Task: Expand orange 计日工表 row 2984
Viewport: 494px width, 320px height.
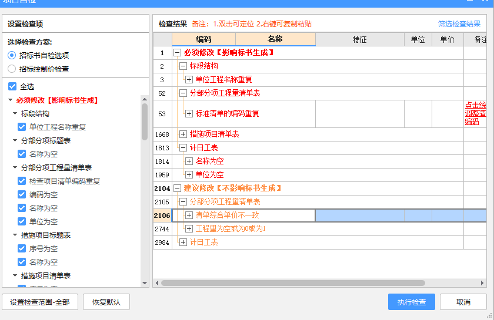Action: [x=183, y=242]
